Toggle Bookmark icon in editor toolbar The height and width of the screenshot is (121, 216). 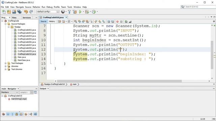coord(104,22)
